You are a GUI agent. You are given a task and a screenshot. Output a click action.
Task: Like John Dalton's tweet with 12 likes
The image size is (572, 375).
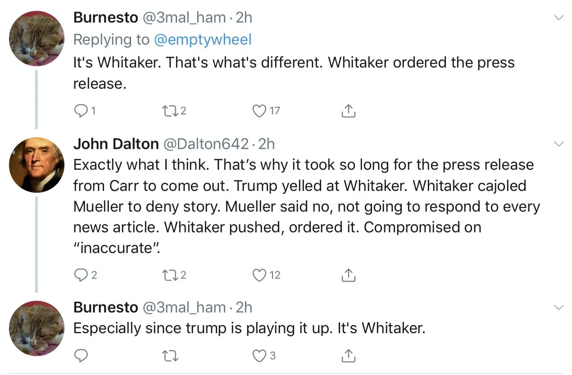click(x=259, y=275)
